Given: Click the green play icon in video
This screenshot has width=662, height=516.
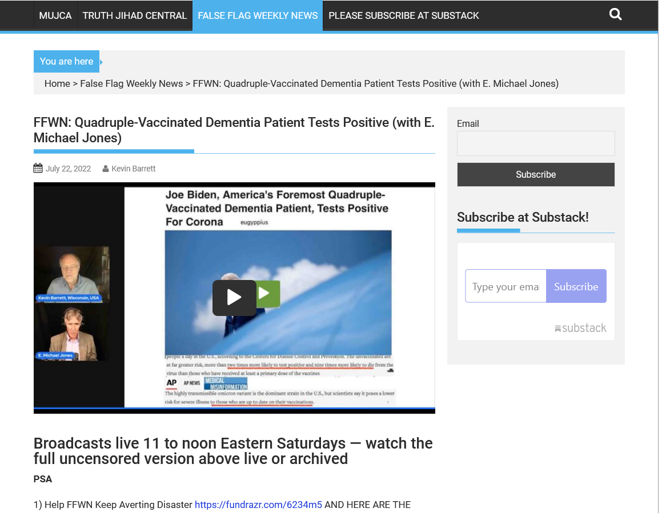Looking at the screenshot, I should pyautogui.click(x=268, y=295).
